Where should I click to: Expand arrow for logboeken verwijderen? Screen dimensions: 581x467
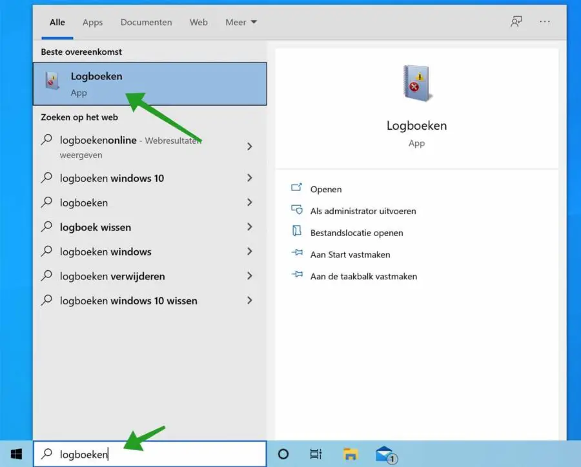coord(250,275)
